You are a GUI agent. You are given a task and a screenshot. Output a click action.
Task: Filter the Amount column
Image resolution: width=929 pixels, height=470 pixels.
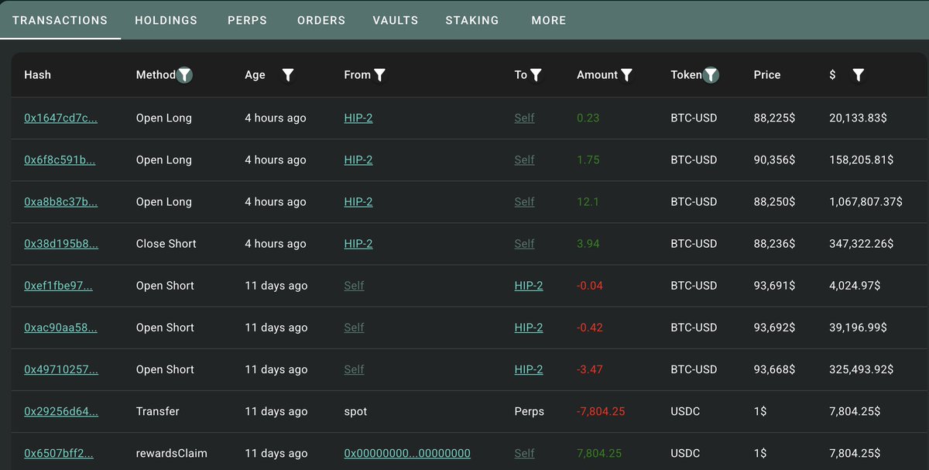click(x=627, y=75)
